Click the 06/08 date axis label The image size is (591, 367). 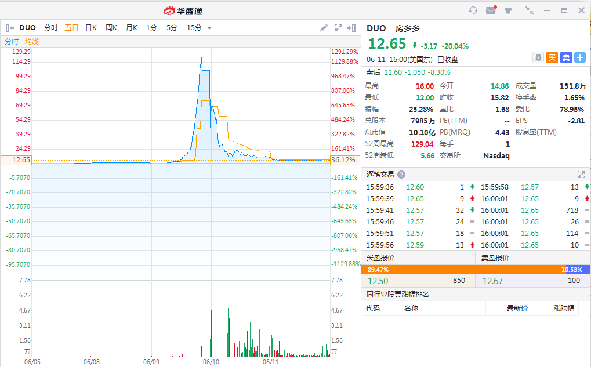coord(92,362)
